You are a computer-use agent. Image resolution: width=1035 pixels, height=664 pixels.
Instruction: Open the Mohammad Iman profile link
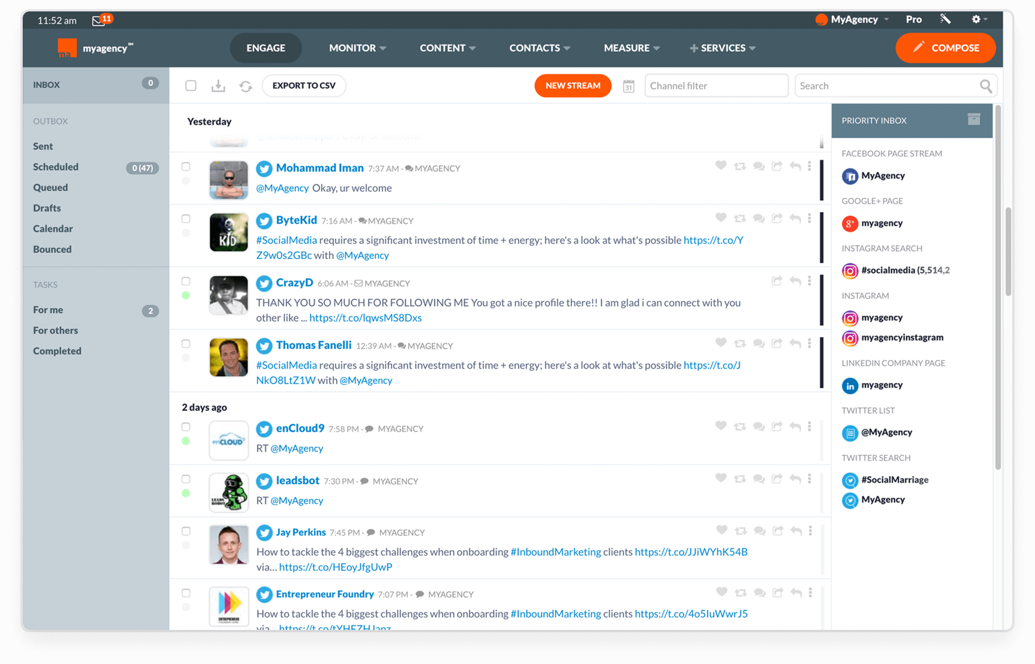tap(320, 168)
